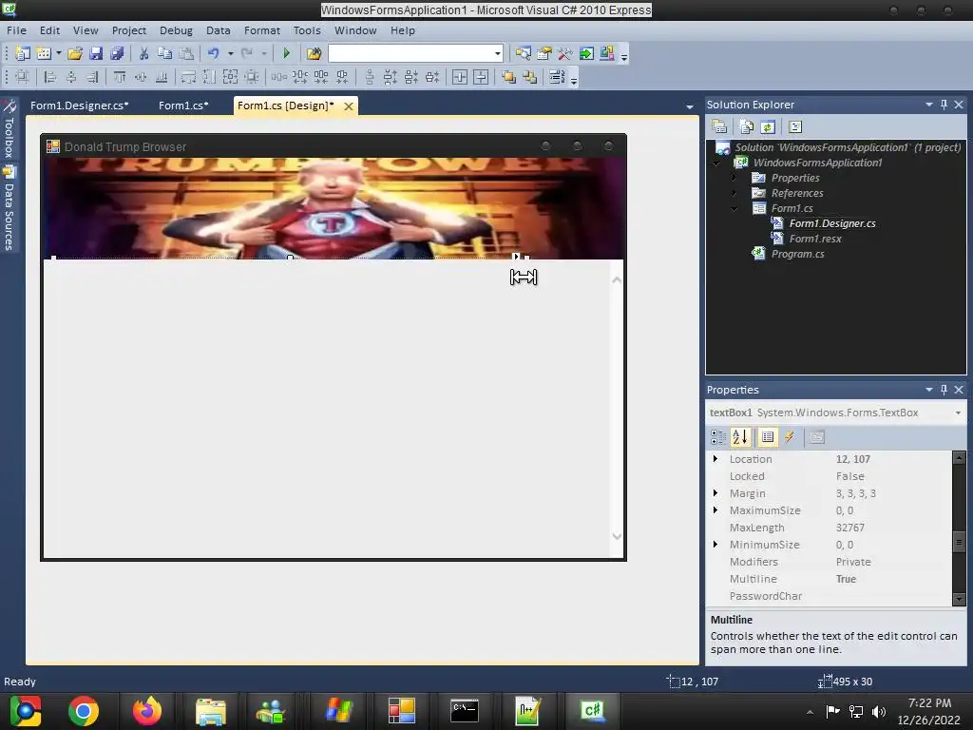Click the Undo arrow icon
Viewport: 973px width, 730px height.
pos(214,53)
